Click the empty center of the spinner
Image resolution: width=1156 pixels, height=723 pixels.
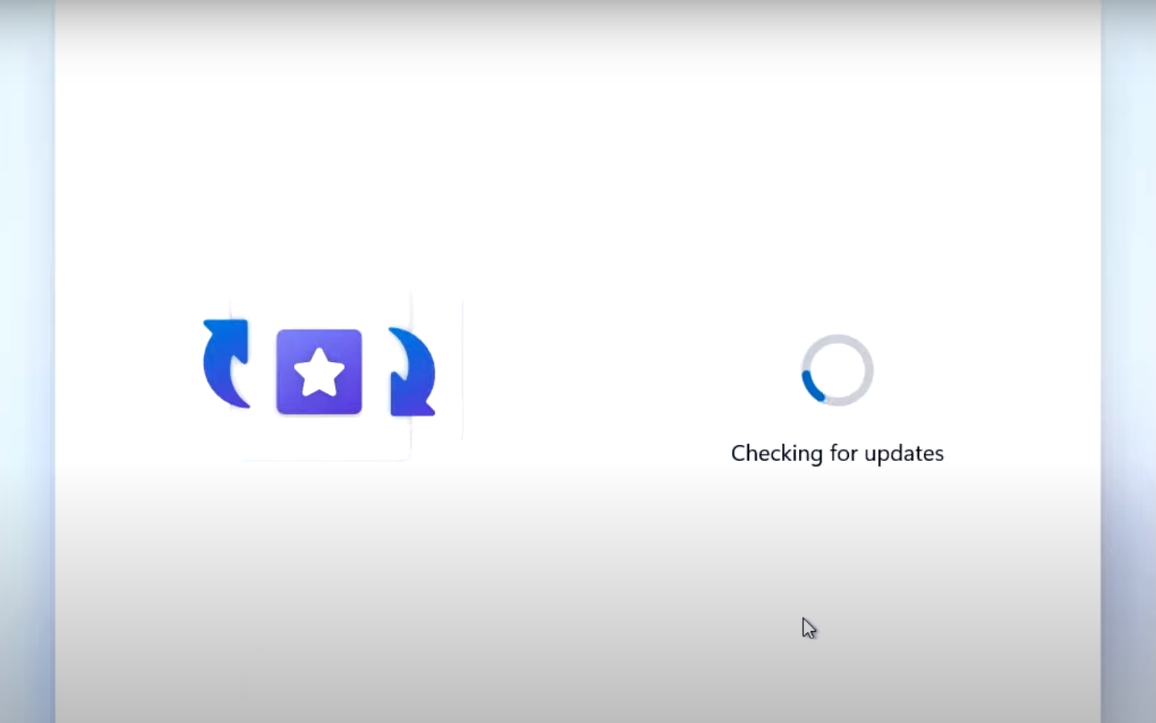838,371
